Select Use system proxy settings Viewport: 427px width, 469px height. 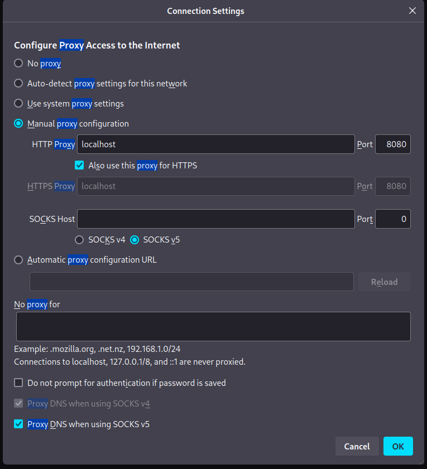19,104
